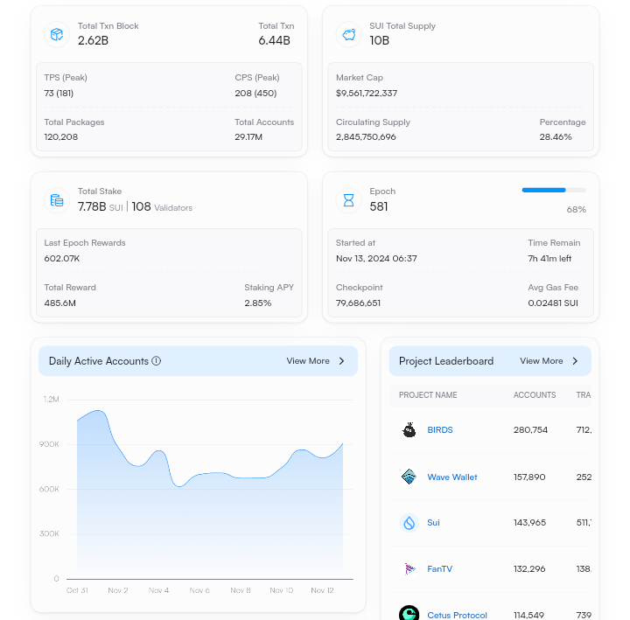Image resolution: width=630 pixels, height=620 pixels.
Task: Open View More for Daily Active Accounts
Action: click(308, 361)
